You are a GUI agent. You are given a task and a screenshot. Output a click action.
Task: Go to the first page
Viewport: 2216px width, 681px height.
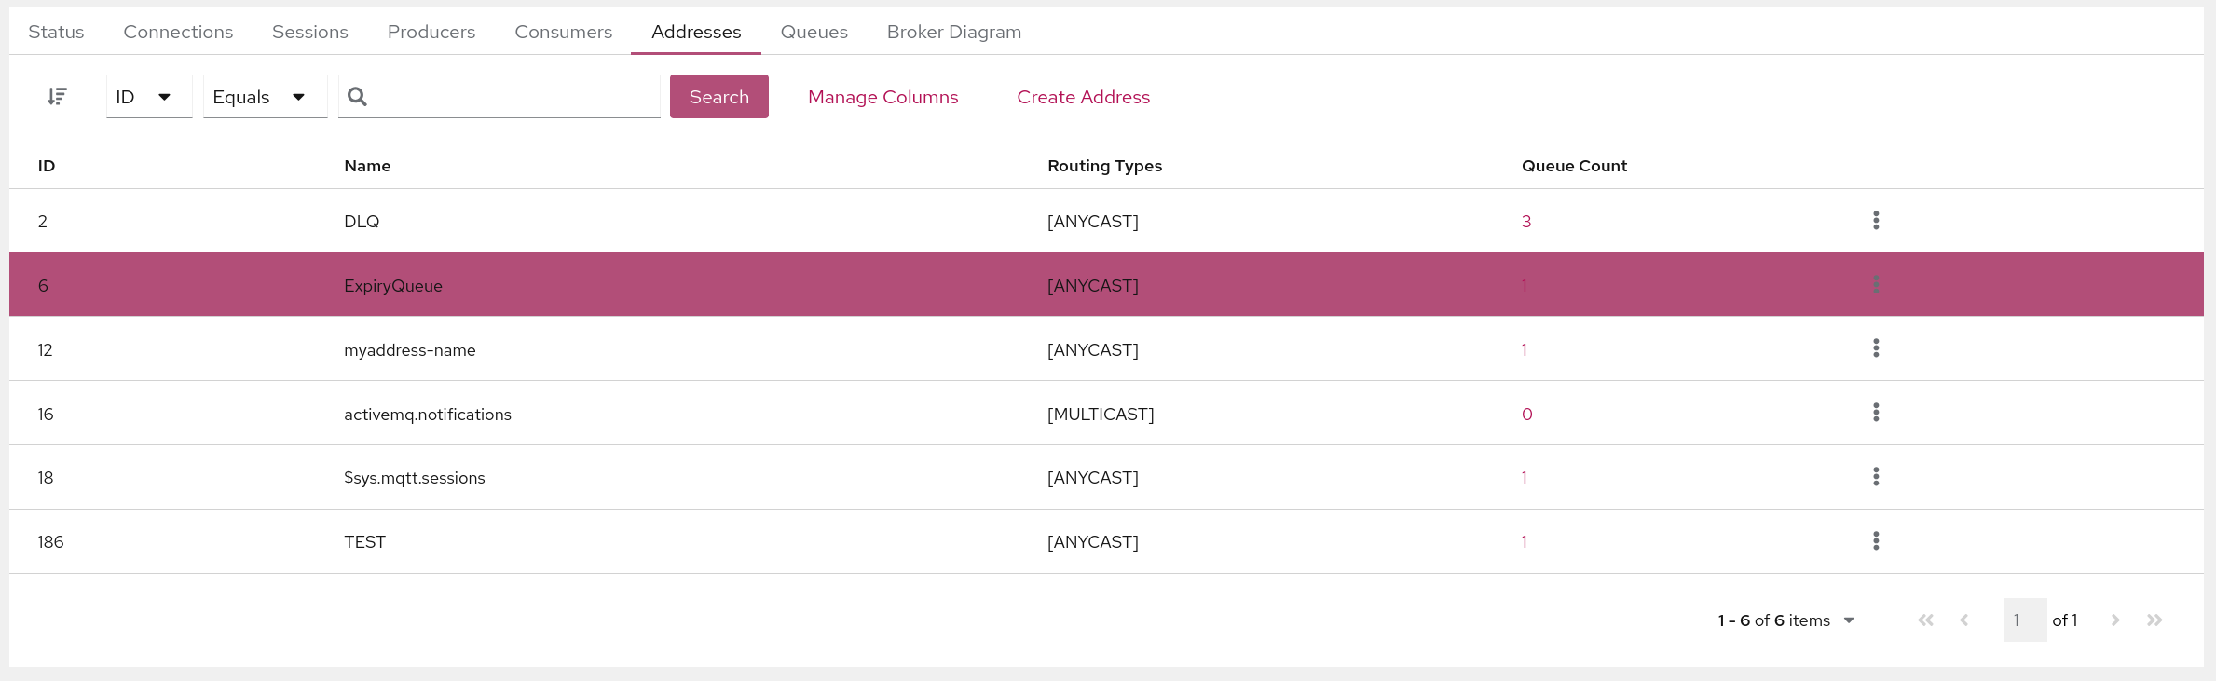[1925, 620]
